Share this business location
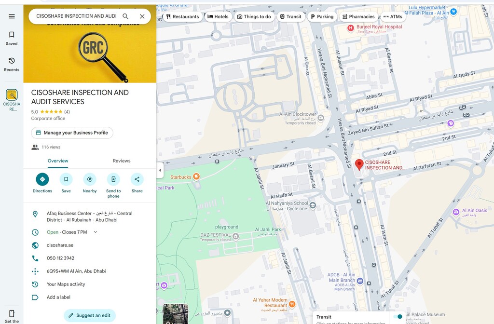This screenshot has height=324, width=494. 137,179
